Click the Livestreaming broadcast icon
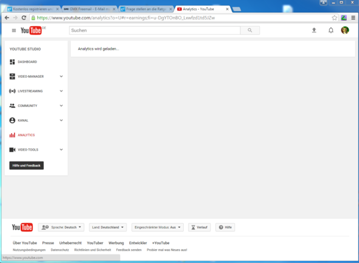This screenshot has height=263, width=359. tap(12, 91)
